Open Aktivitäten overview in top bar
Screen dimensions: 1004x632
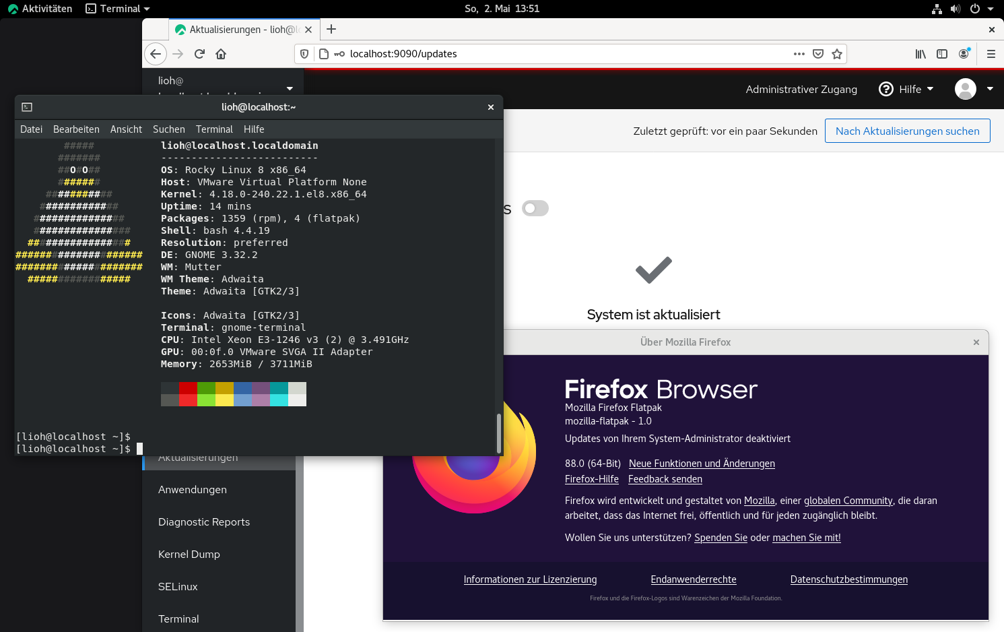coord(40,9)
